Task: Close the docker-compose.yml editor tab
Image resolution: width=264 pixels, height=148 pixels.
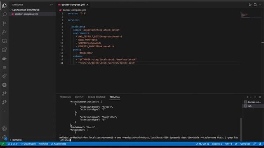Action: 87,5
